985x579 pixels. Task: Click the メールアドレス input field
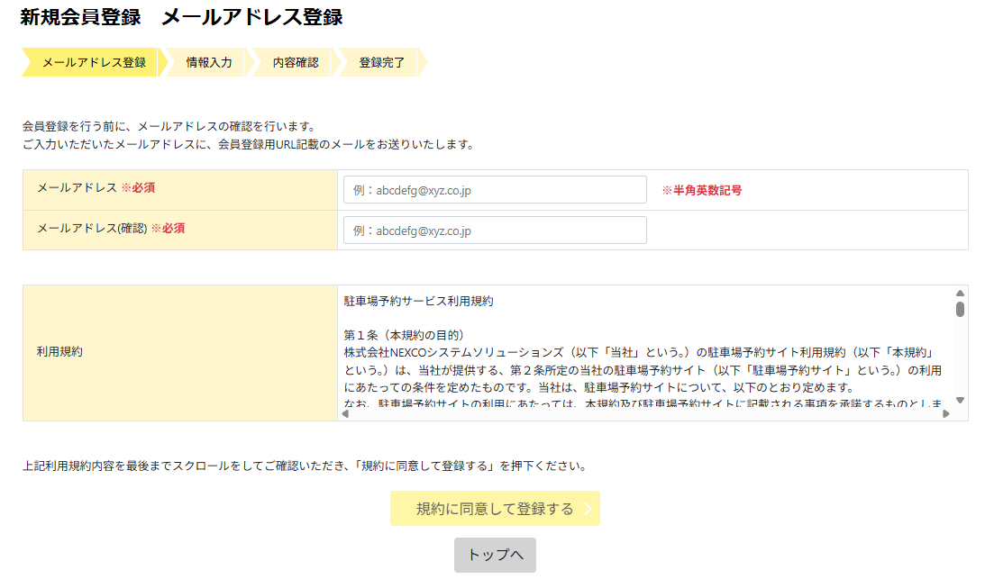[x=495, y=190]
